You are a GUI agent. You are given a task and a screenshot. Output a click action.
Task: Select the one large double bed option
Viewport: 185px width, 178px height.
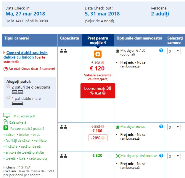coord(8,97)
